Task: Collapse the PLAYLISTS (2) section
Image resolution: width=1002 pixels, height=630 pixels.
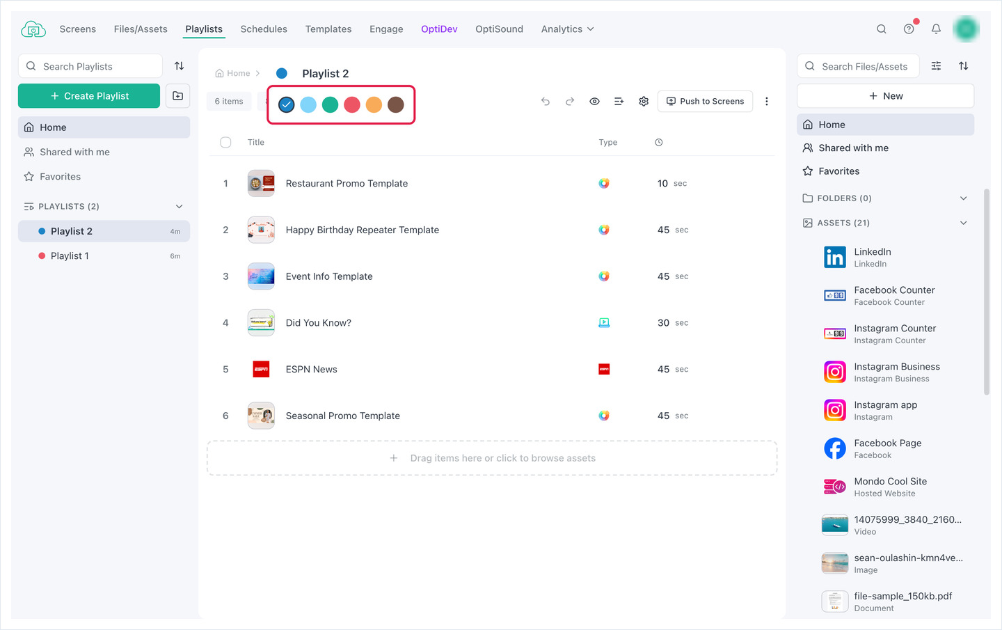Action: (180, 207)
